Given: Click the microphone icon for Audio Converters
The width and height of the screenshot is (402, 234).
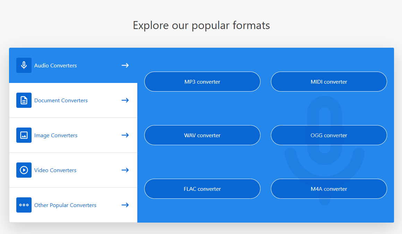Looking at the screenshot, I should (24, 65).
